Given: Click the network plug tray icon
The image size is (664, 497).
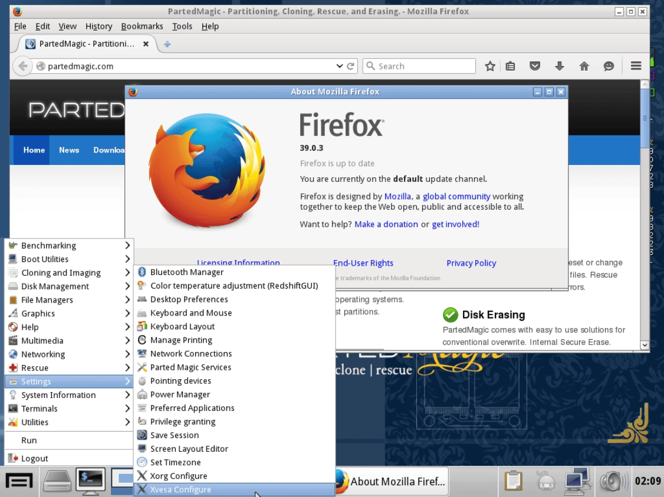Looking at the screenshot, I should coord(545,481).
